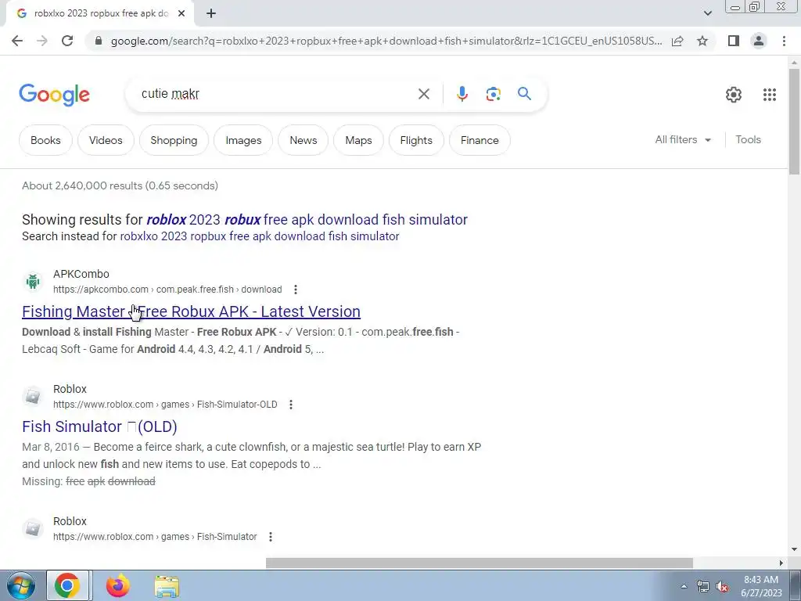Switch to News results
Image resolution: width=801 pixels, height=601 pixels.
coord(303,140)
